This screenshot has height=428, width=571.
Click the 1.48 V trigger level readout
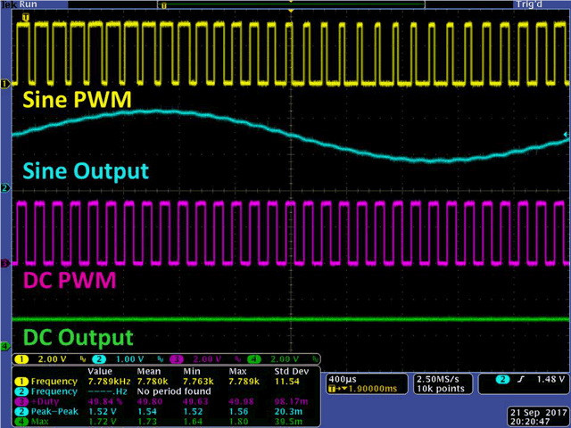coord(551,380)
